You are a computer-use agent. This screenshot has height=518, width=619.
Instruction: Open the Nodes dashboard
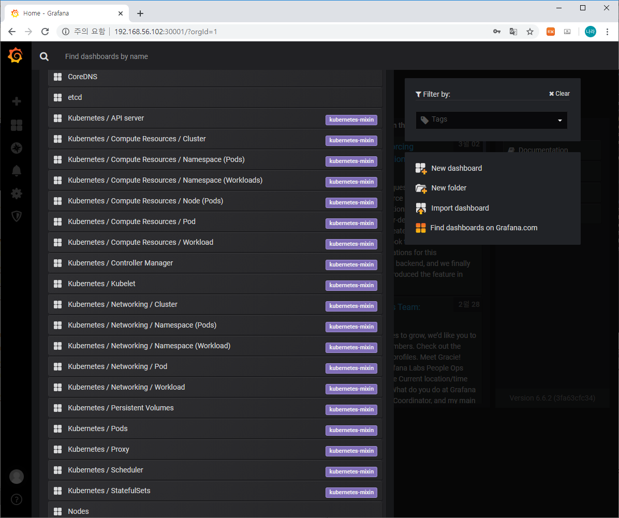click(x=215, y=510)
